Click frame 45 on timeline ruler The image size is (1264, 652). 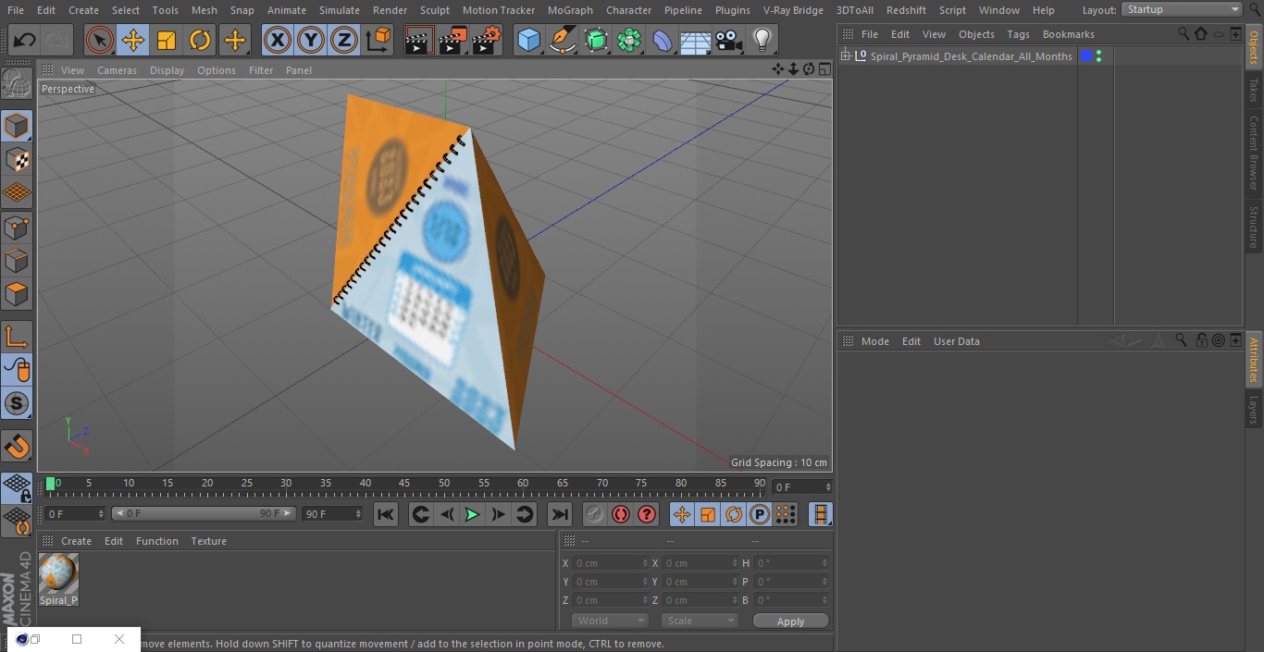404,484
